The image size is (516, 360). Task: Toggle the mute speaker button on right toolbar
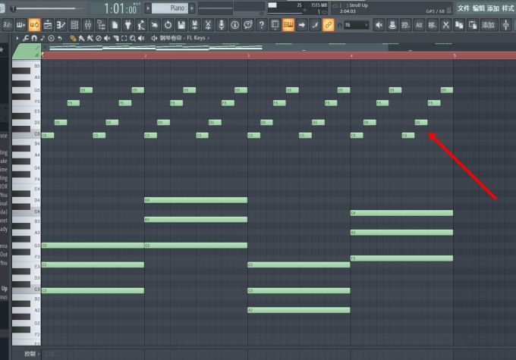(x=379, y=25)
